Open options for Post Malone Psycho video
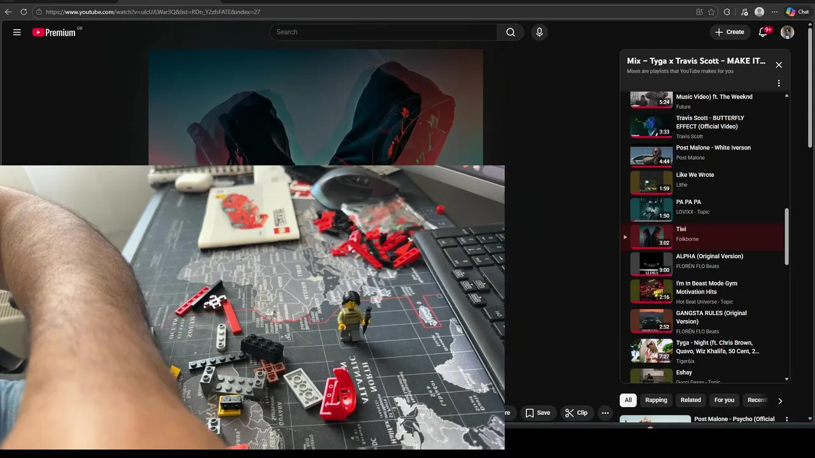 [x=787, y=419]
